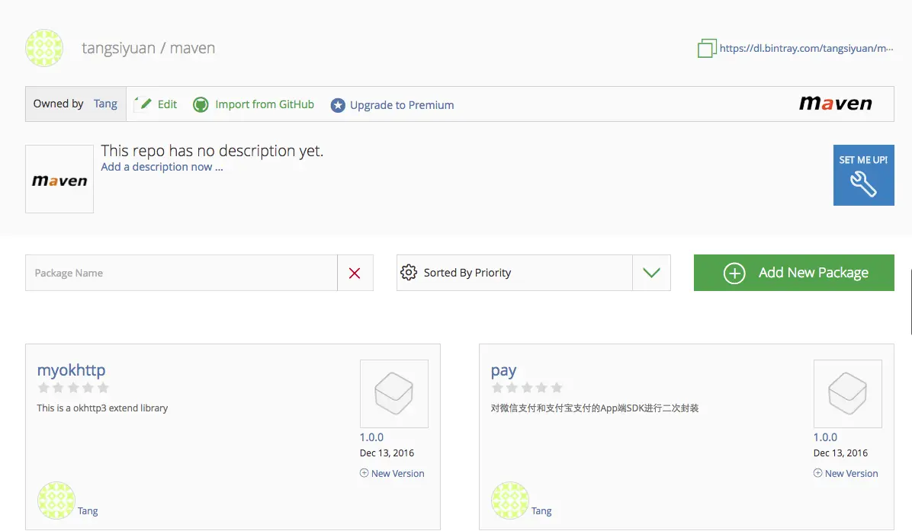Click the Add New Package button
The height and width of the screenshot is (531, 912).
tap(794, 273)
